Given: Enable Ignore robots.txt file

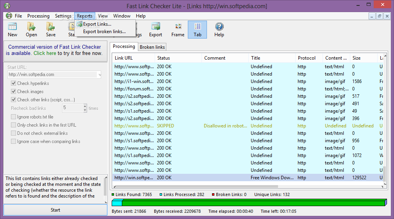Looking at the screenshot, I should point(14,117).
